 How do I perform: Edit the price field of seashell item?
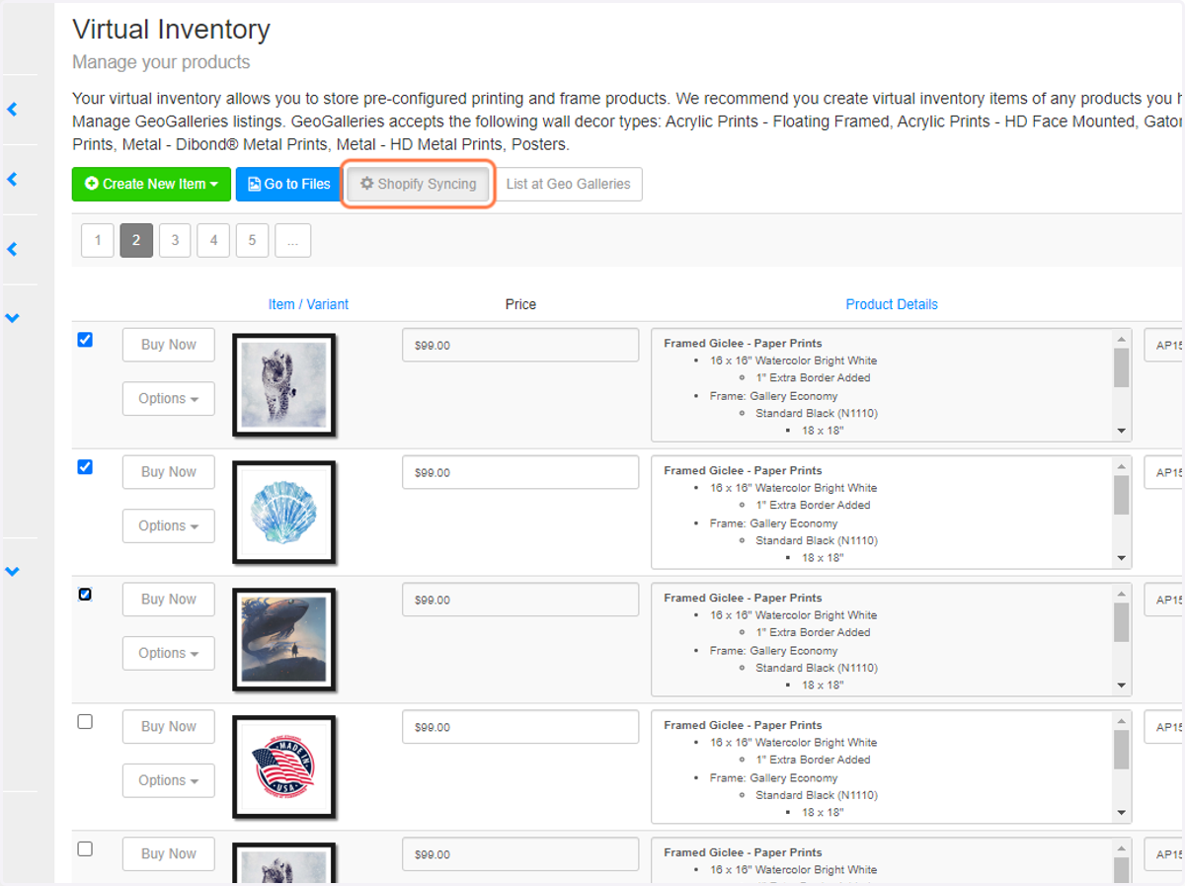coord(520,473)
